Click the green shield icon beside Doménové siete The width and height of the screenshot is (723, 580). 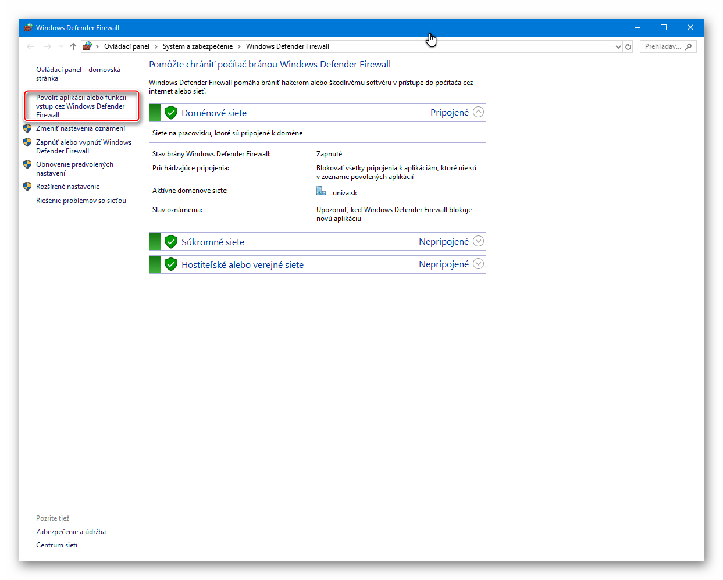coord(170,113)
